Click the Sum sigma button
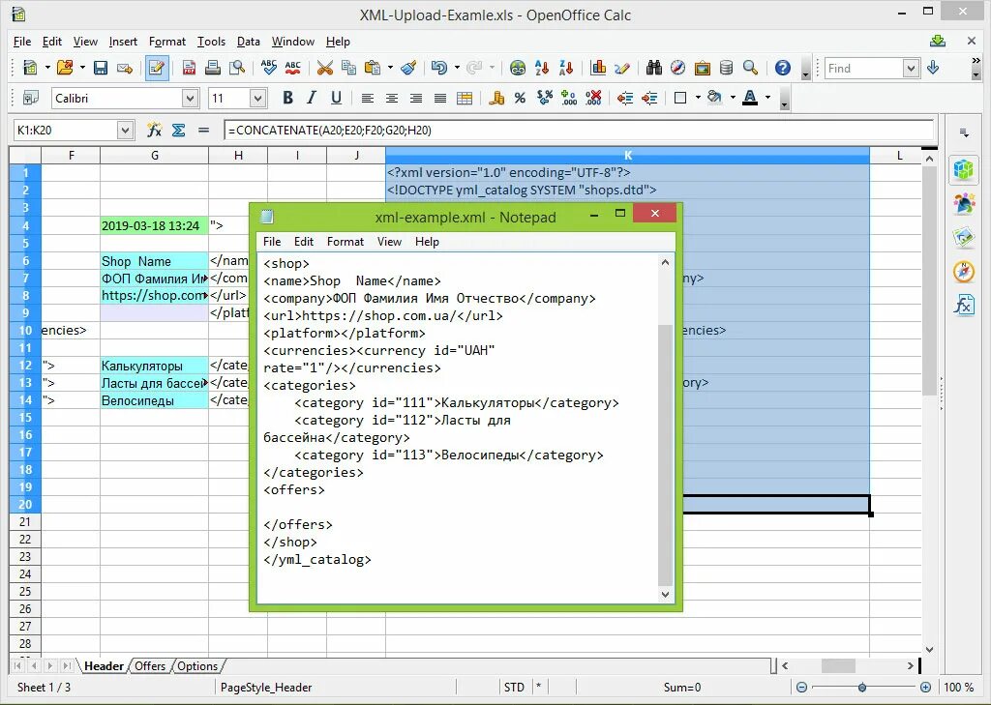The image size is (991, 705). click(179, 131)
